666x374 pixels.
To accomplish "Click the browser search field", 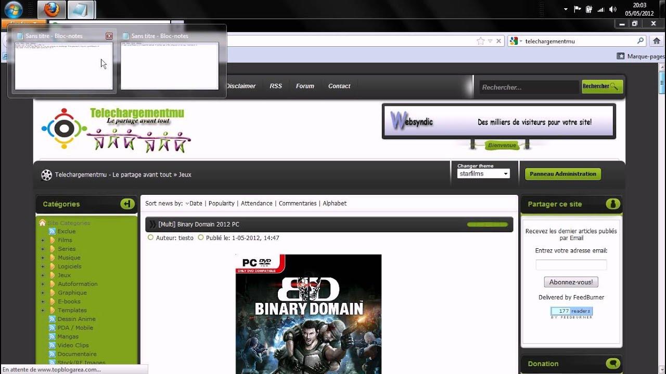I will point(579,41).
